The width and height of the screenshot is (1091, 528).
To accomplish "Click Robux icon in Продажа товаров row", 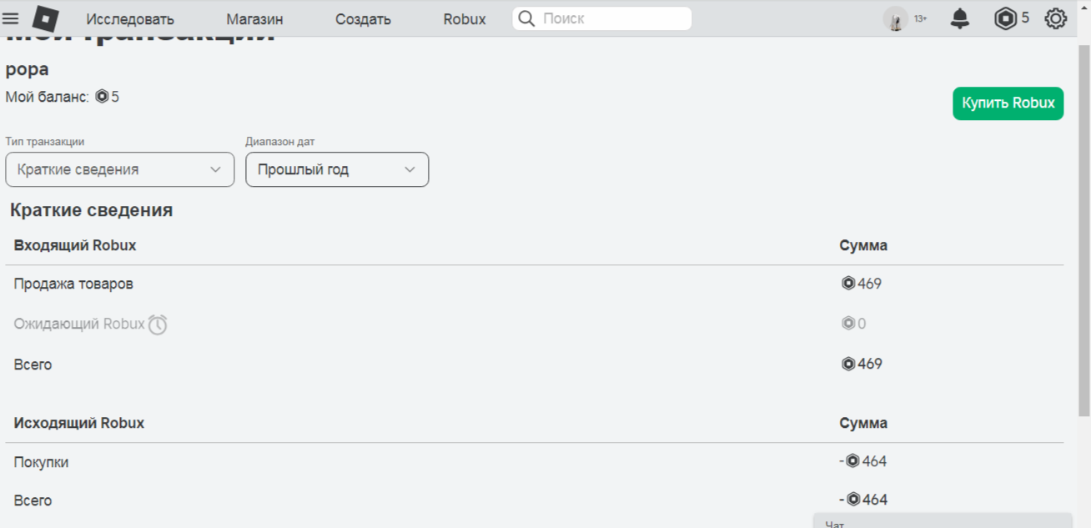I will (848, 284).
